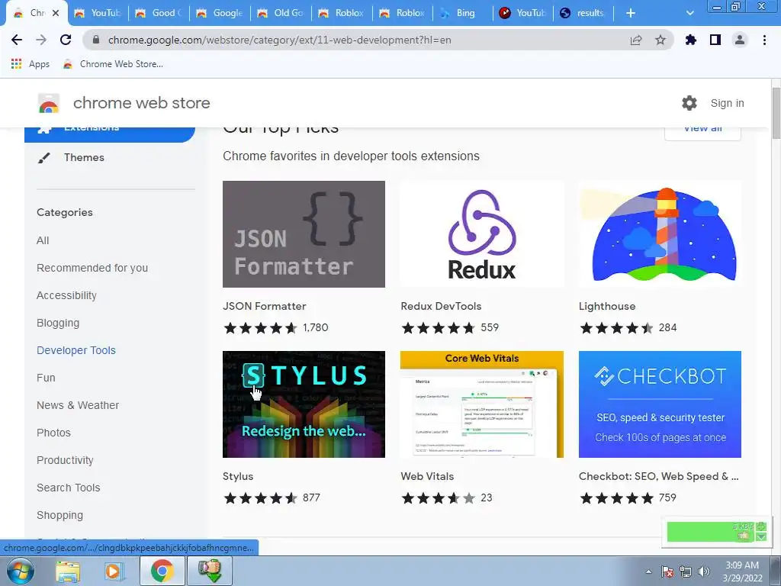Open the Blogging category
The image size is (781, 586).
tap(58, 323)
